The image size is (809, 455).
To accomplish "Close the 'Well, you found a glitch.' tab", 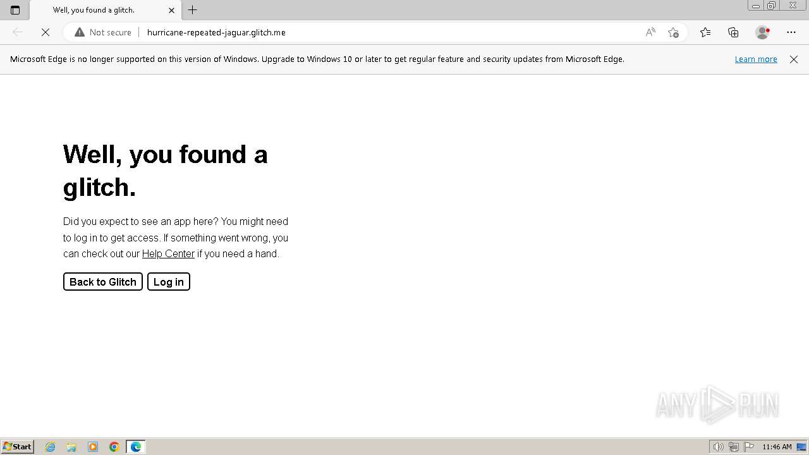I will point(171,10).
